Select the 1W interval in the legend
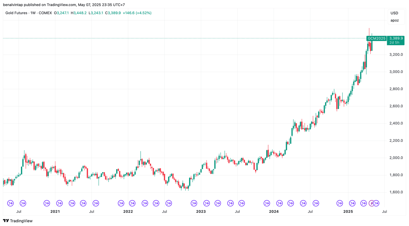409x226 pixels. click(33, 13)
